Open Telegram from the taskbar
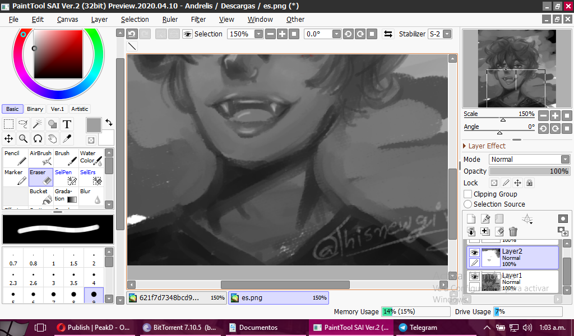 click(x=419, y=328)
